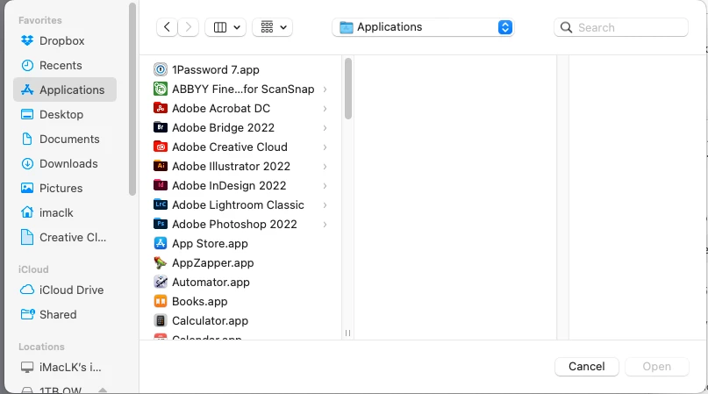The image size is (708, 394).
Task: Select the Adobe InDesign 2022 icon
Action: (x=161, y=185)
